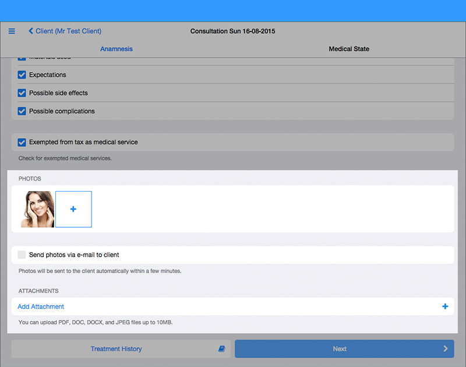Image resolution: width=466 pixels, height=367 pixels.
Task: Open the hamburger menu icon
Action: (x=12, y=31)
